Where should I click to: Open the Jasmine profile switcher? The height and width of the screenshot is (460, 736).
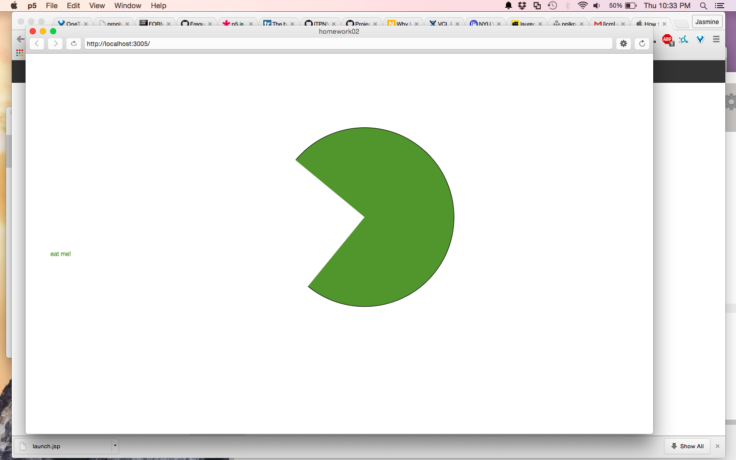pos(707,22)
